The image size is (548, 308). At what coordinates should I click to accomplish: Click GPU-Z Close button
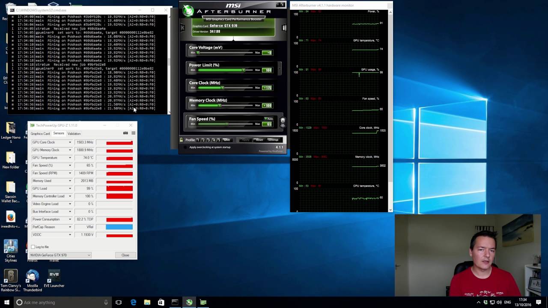click(x=125, y=255)
